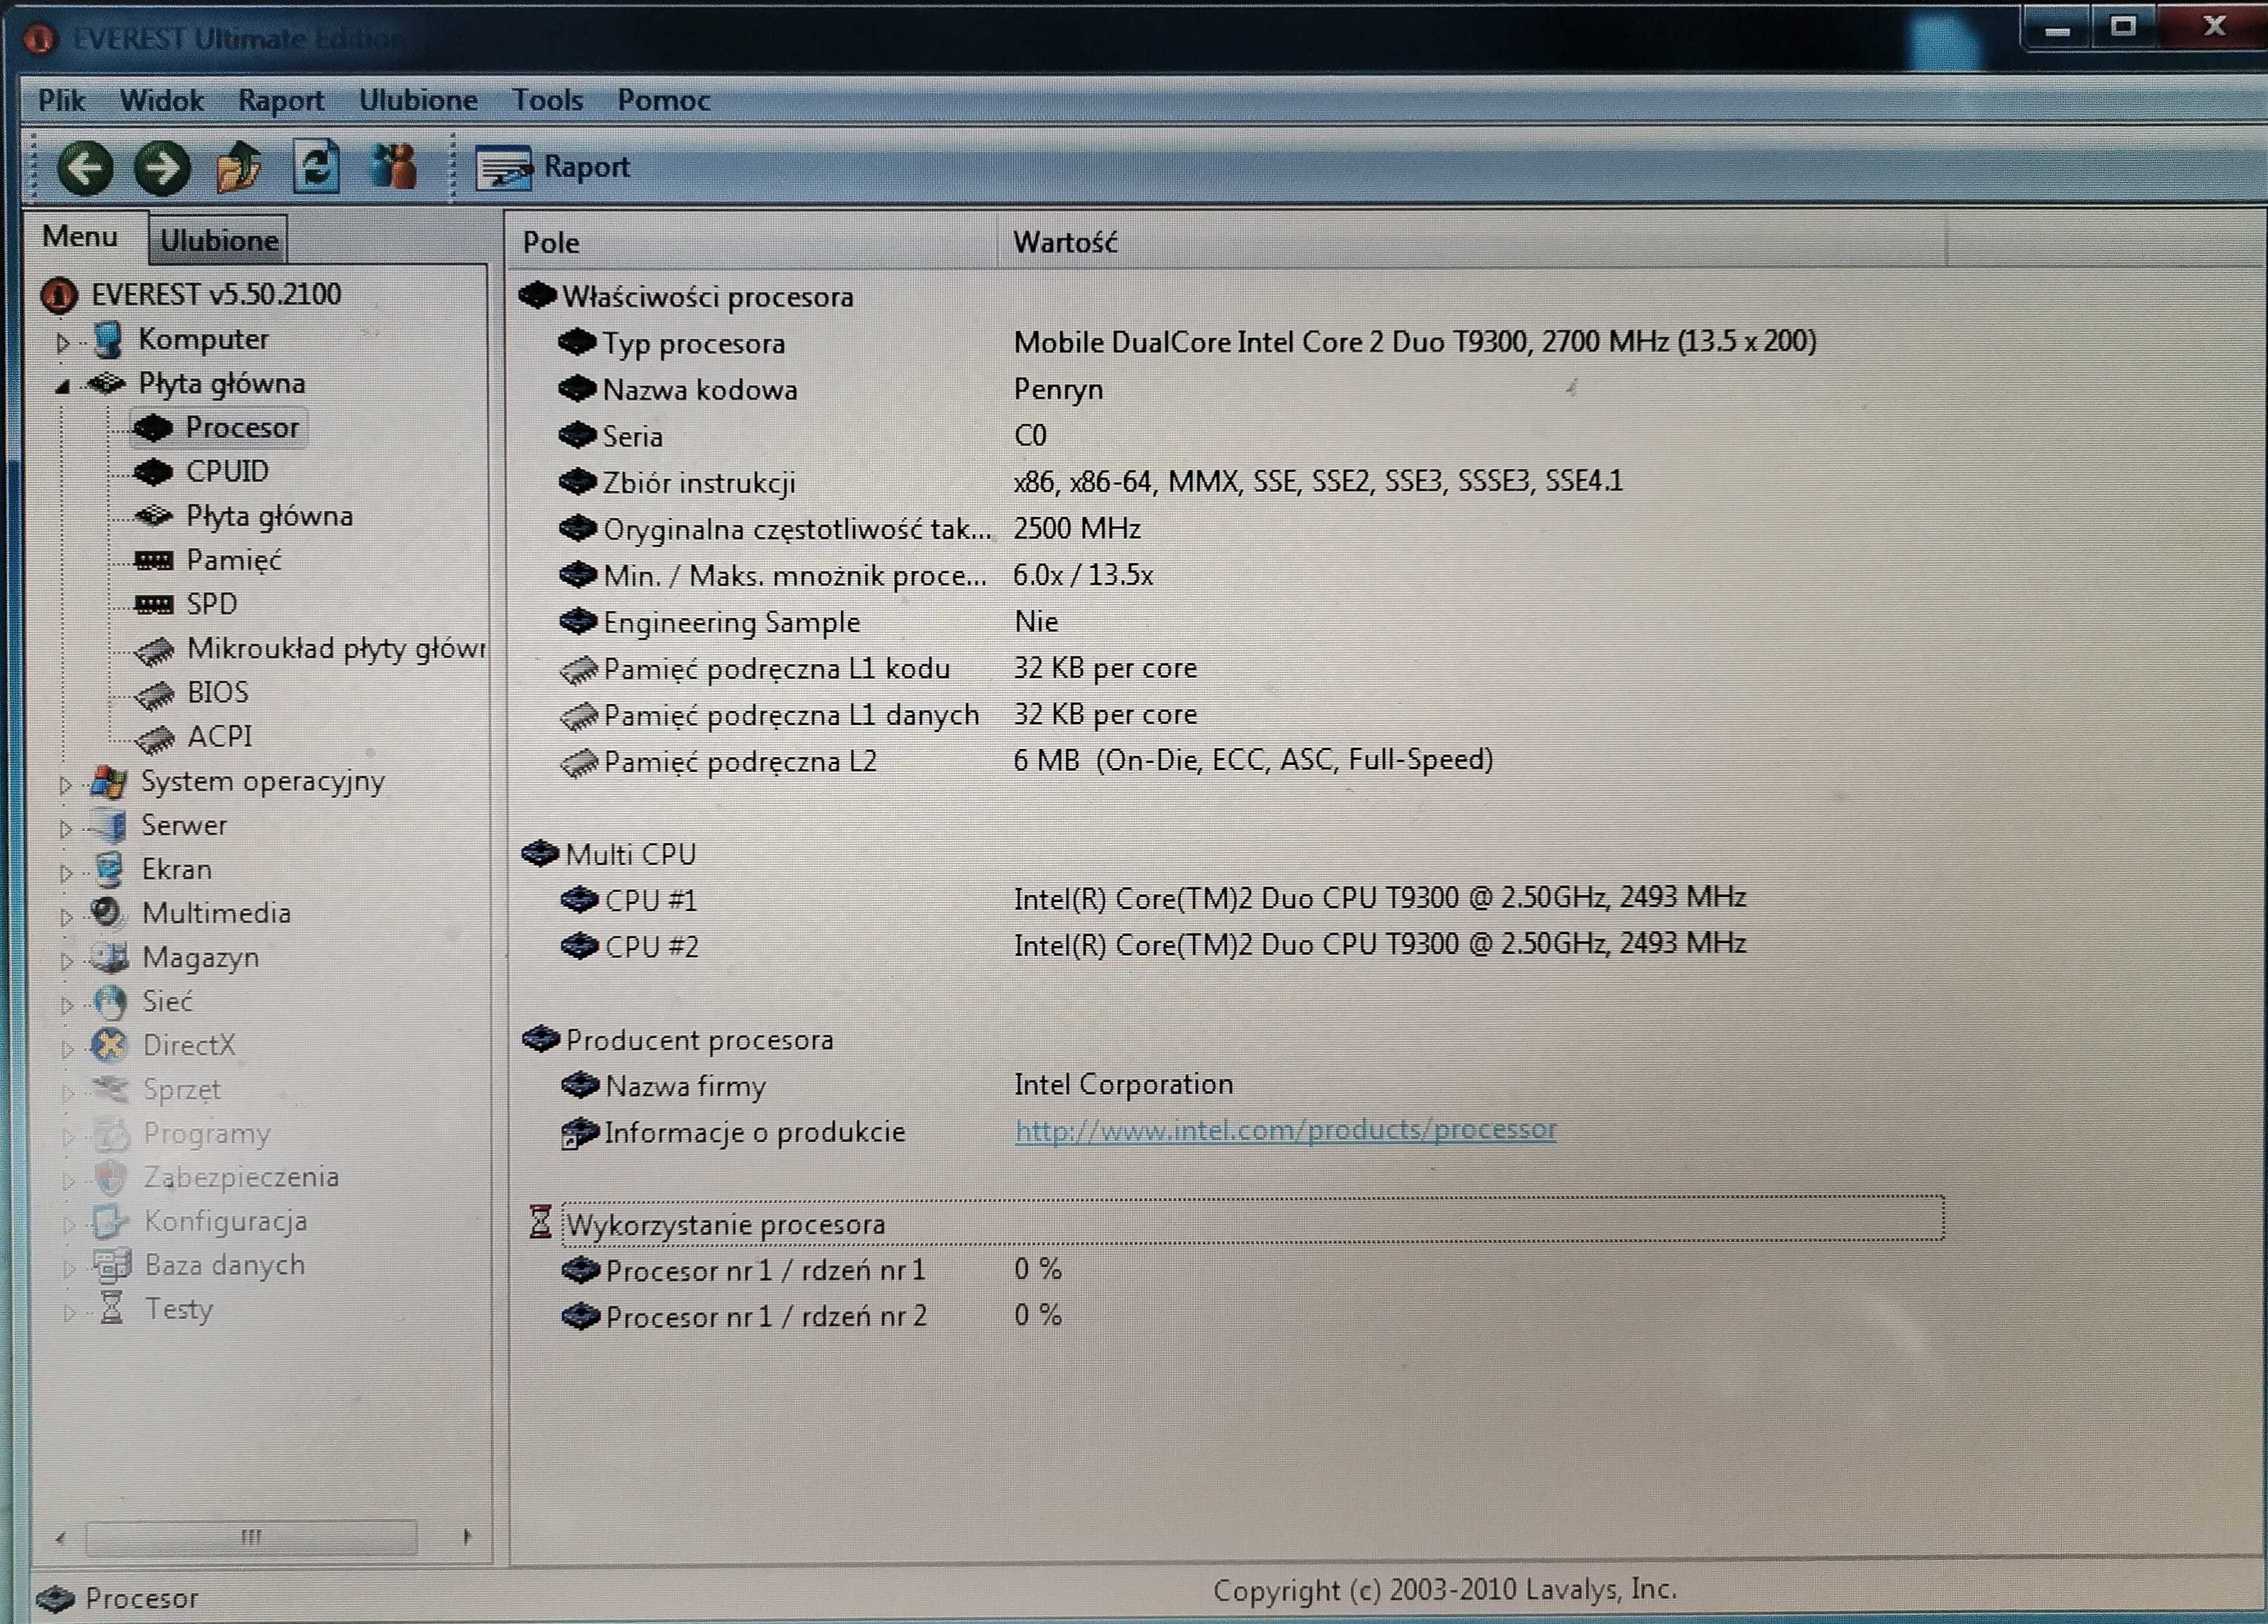
Task: Go forward with the green right arrow
Action: point(162,167)
